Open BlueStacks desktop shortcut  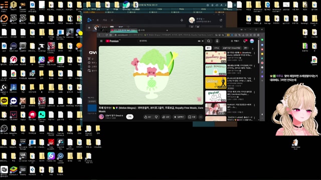click(x=14, y=171)
